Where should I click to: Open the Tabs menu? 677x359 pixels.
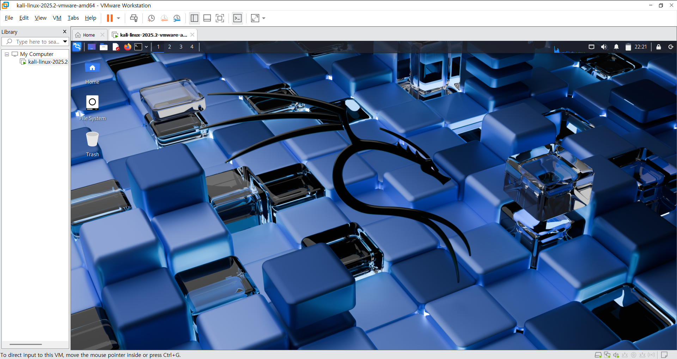pos(73,18)
